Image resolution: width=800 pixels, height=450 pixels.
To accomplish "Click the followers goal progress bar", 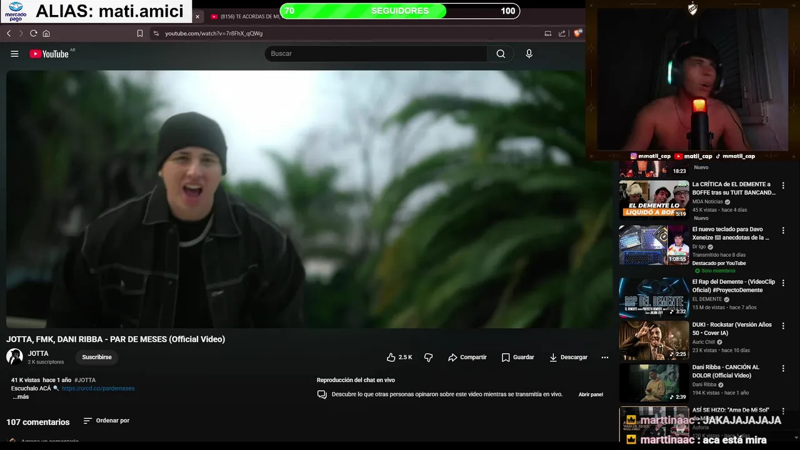I will coord(400,11).
